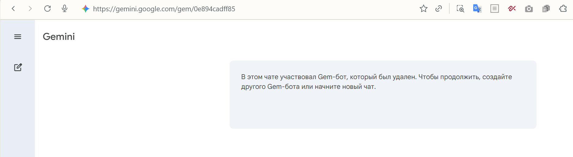573x157 pixels.
Task: Click the gemini.google.com URL address field
Action: tap(164, 9)
